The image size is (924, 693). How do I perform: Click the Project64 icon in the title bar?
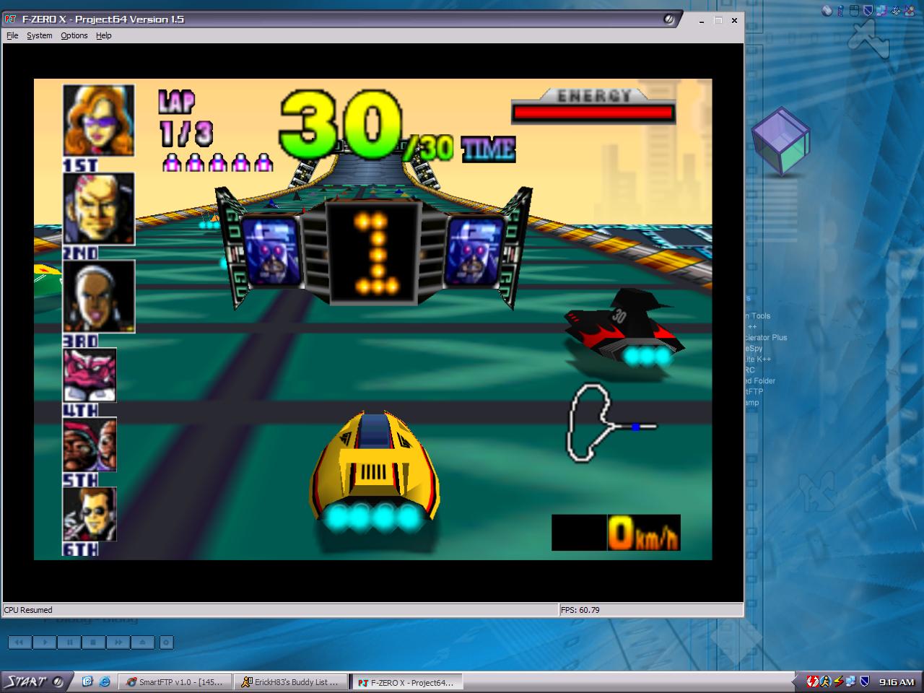tap(10, 19)
